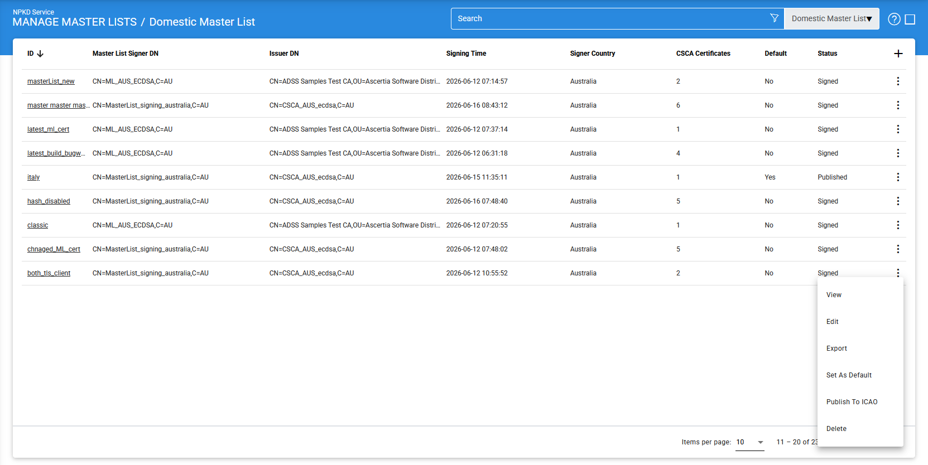928x465 pixels.
Task: Click the CSCA Certificates column header
Action: (703, 54)
